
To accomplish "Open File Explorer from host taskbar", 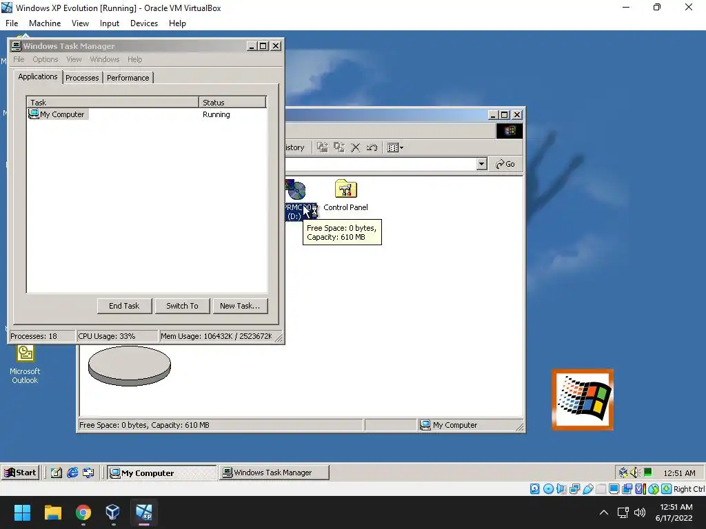I will point(52,512).
